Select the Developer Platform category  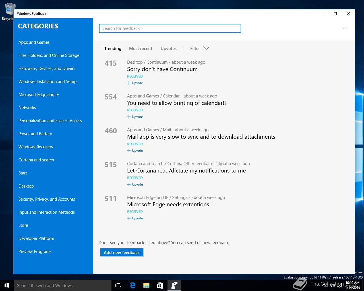(36, 238)
